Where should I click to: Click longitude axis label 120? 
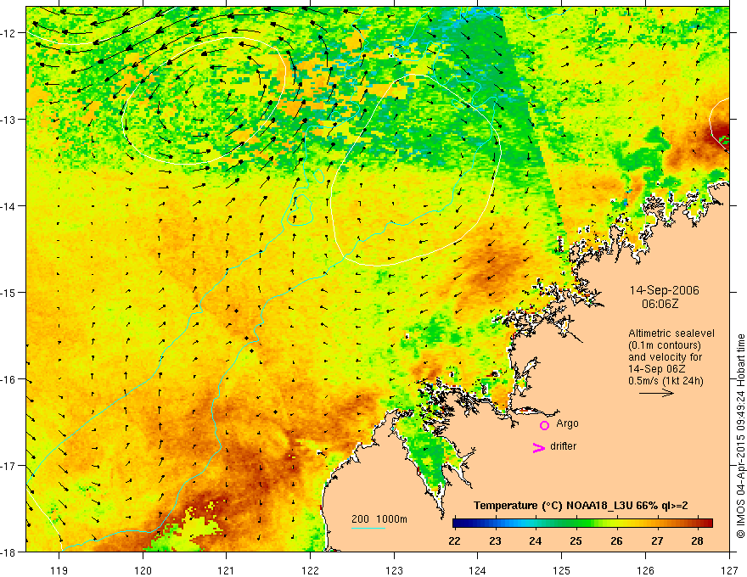point(143,570)
